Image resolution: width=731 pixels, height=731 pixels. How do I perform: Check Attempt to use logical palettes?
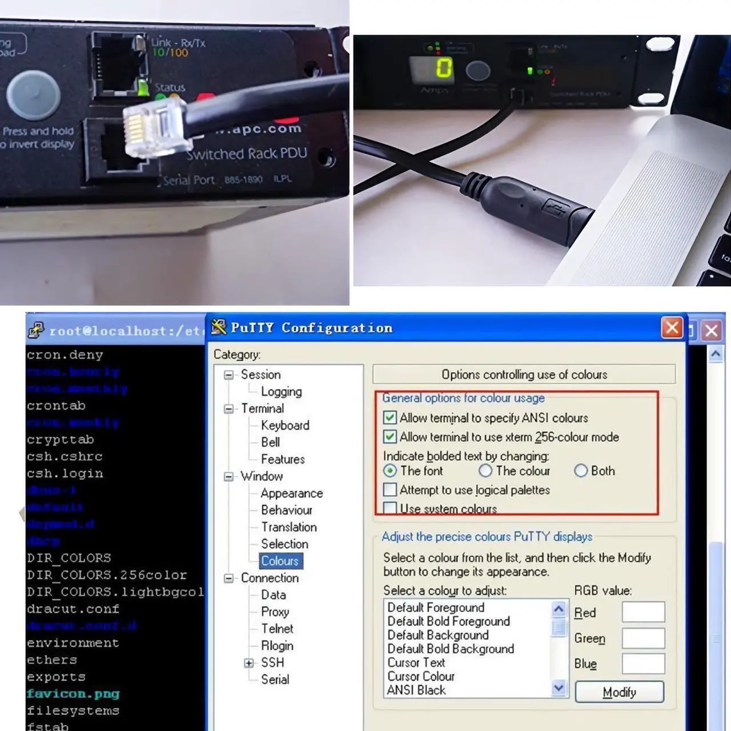(x=390, y=490)
